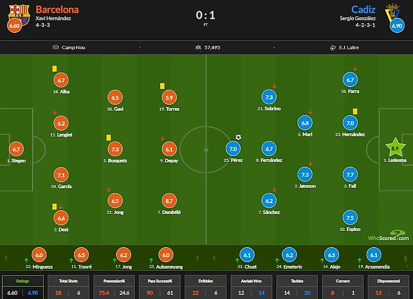Click the stadium icon beside Camp Nou
Viewport: 413px width, 299px height.
pos(55,47)
